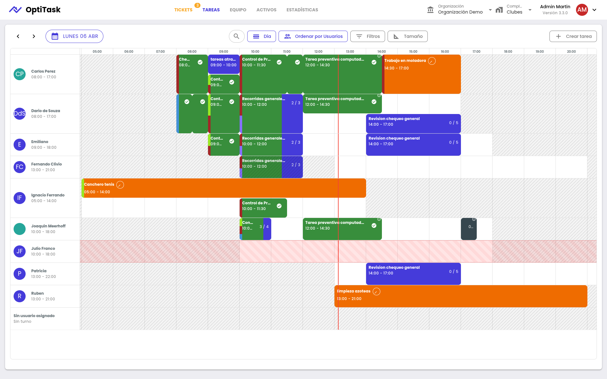Click Ruben R avatar
This screenshot has width=607, height=379.
pyautogui.click(x=20, y=296)
